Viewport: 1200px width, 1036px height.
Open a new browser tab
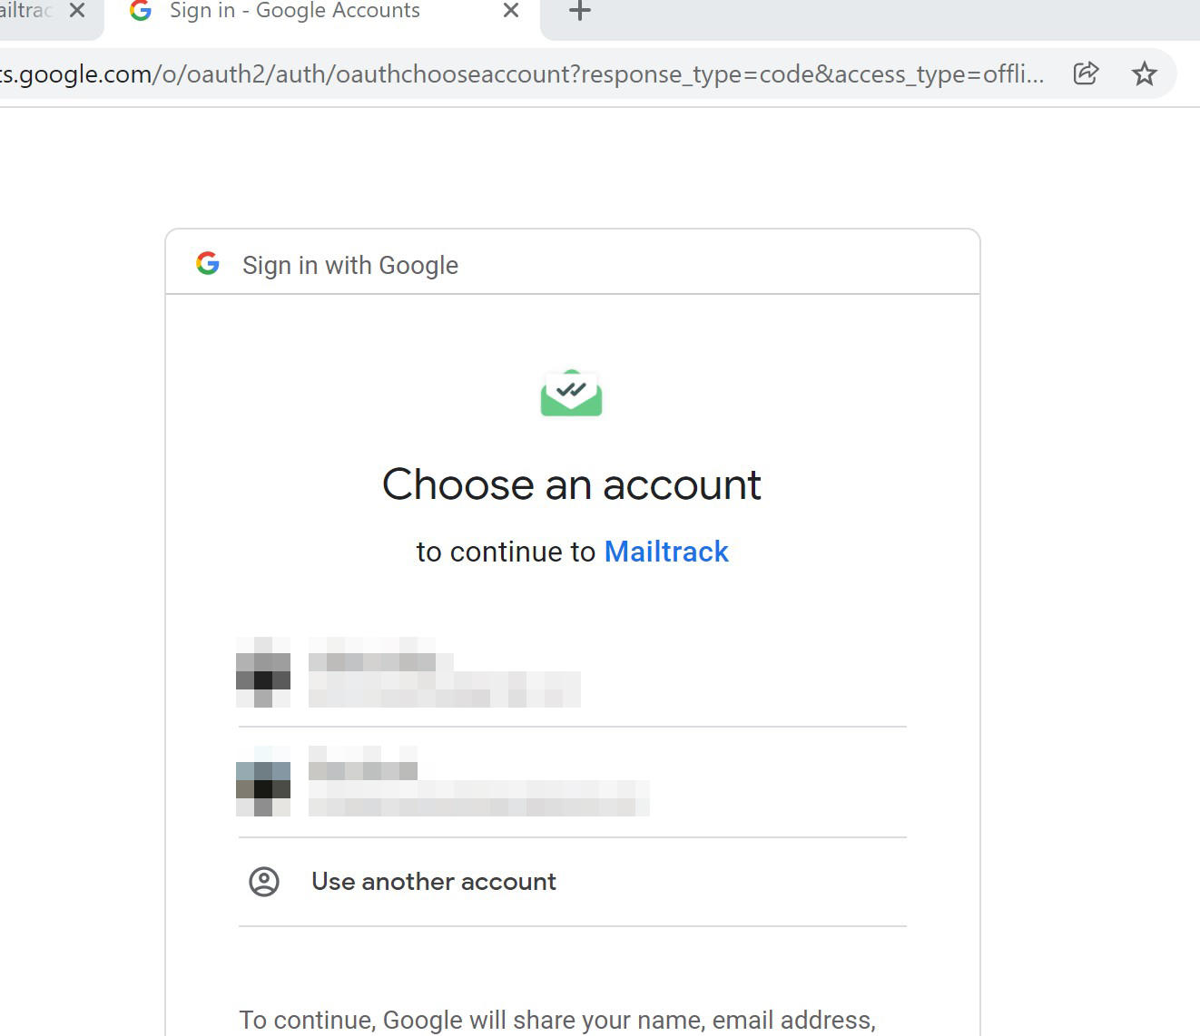tap(579, 12)
